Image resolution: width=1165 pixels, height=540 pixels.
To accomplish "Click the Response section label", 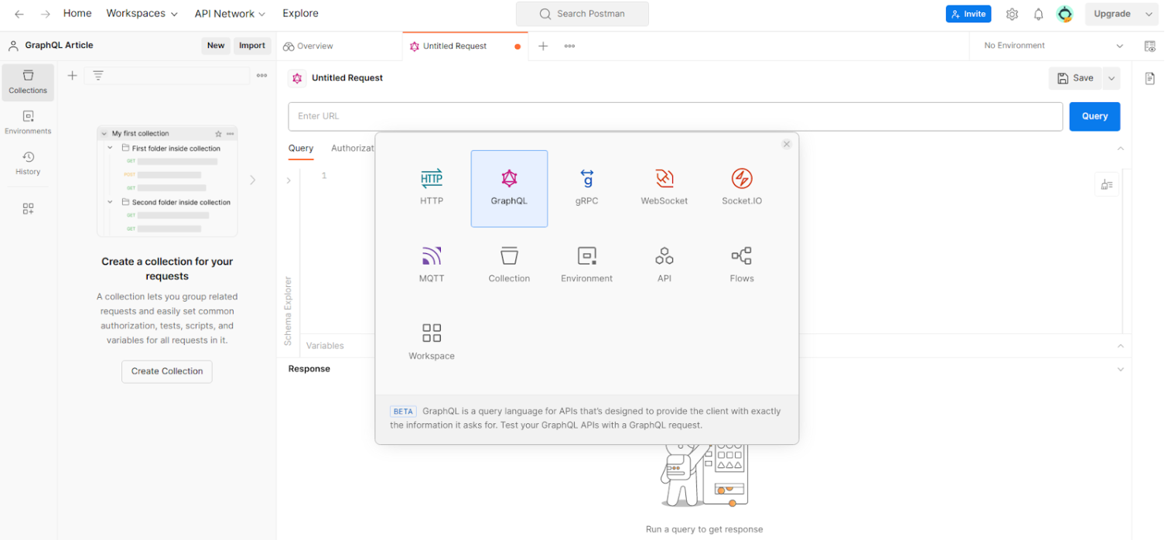I will (x=309, y=369).
